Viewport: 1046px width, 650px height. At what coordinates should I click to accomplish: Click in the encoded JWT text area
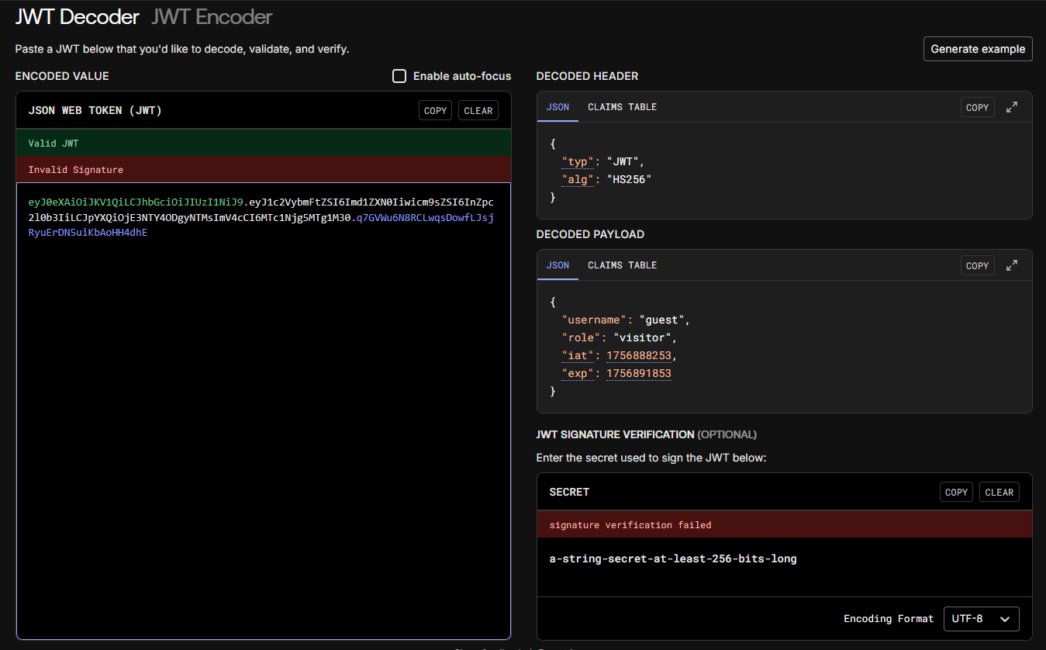tap(263, 410)
